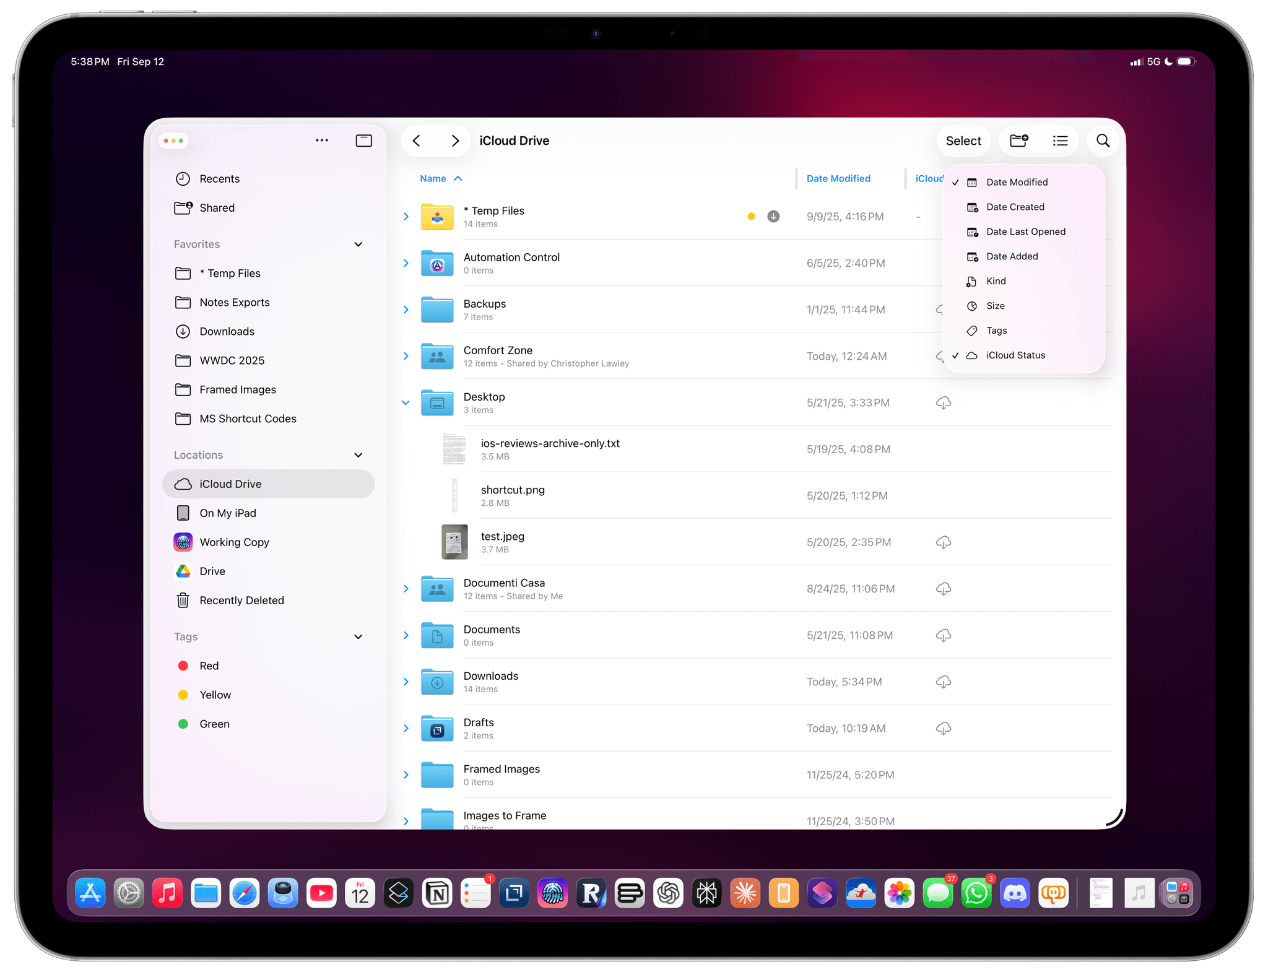Filter by the Red tag dot
The image size is (1268, 972).
coord(183,666)
